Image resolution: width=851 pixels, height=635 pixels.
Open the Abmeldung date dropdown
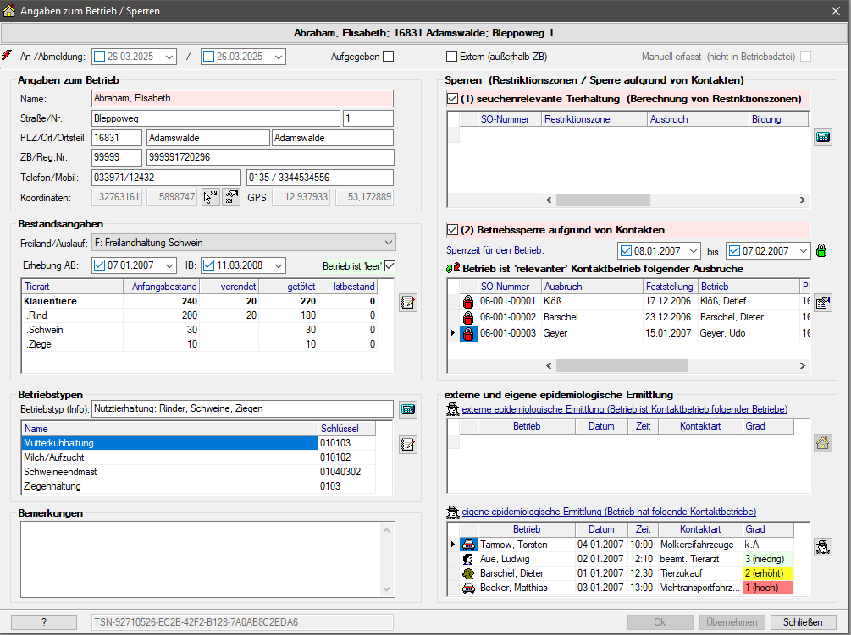point(279,57)
